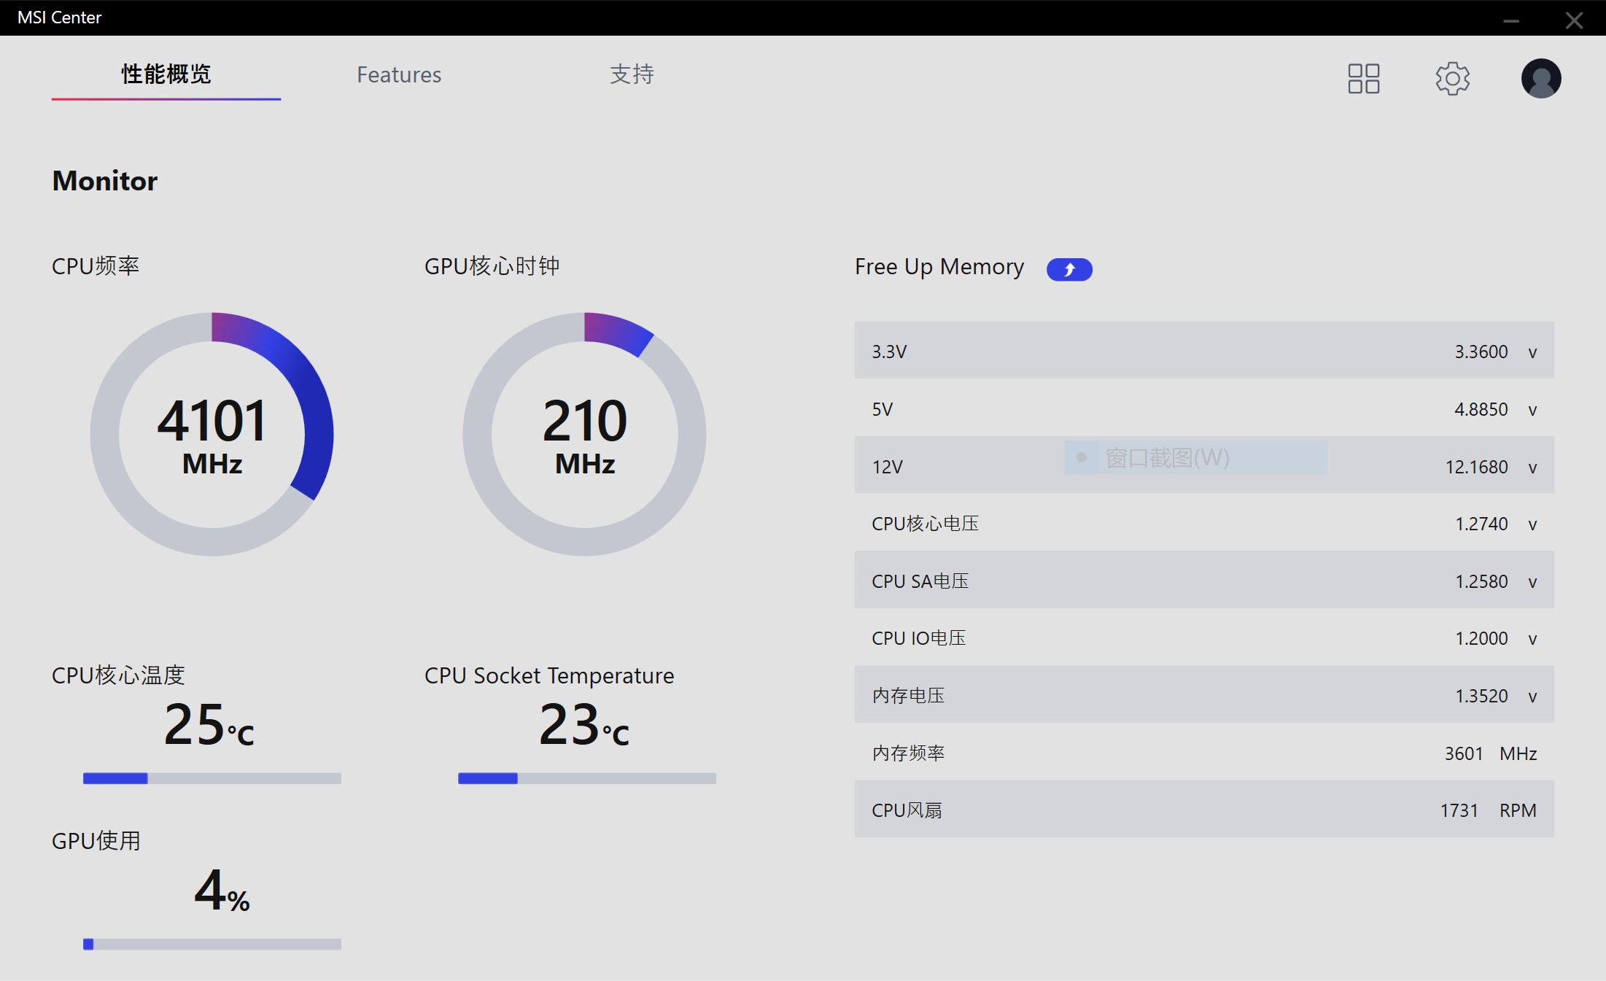Select the CPU风扇 RPM reading row
1606x981 pixels.
coord(1203,810)
